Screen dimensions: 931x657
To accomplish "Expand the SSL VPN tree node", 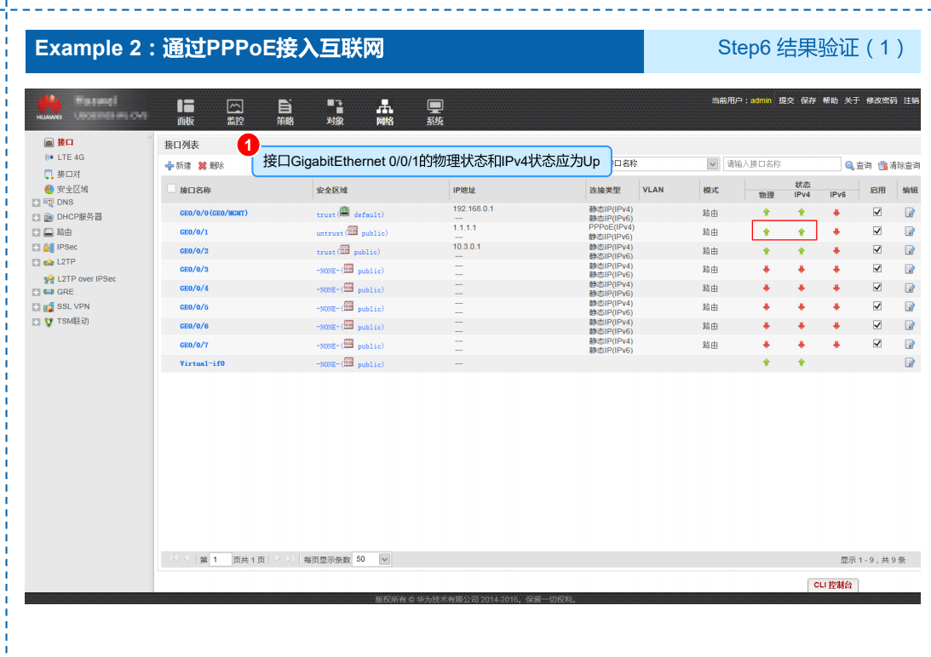I will click(x=36, y=307).
